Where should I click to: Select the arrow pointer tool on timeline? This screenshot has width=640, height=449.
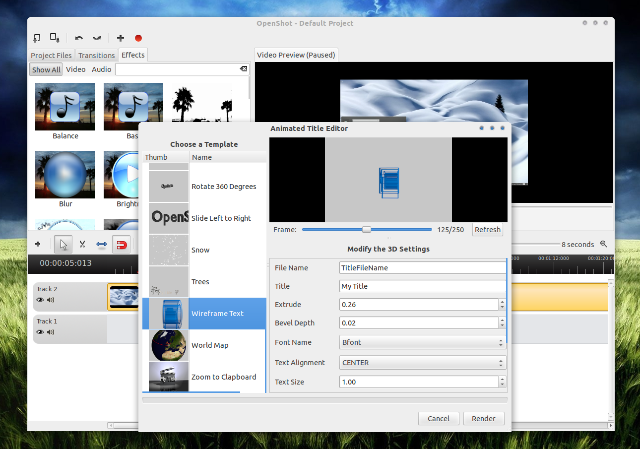64,244
